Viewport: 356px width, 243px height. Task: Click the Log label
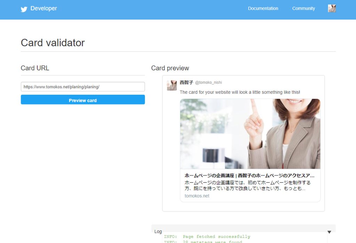pos(158,232)
